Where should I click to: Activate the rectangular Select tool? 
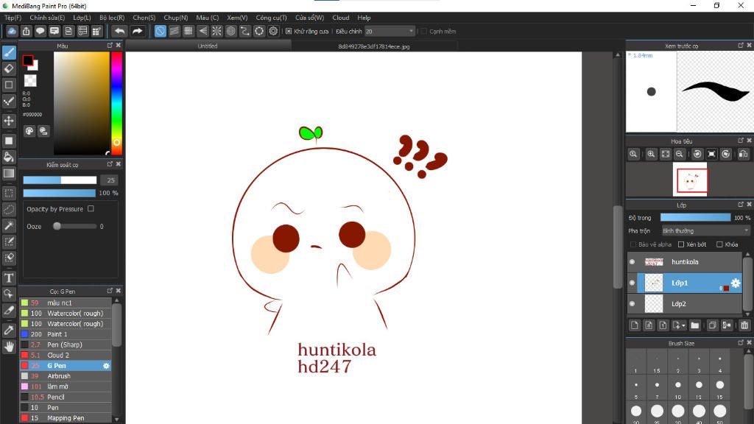click(x=9, y=194)
